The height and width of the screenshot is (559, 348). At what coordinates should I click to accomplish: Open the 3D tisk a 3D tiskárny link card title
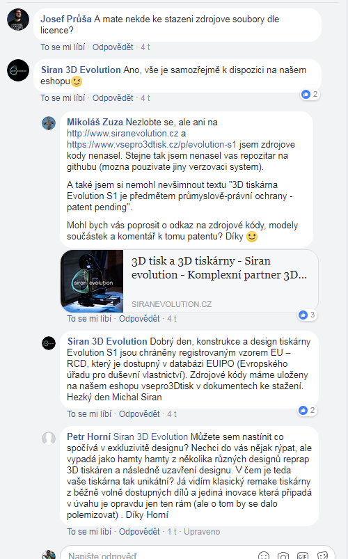click(219, 268)
